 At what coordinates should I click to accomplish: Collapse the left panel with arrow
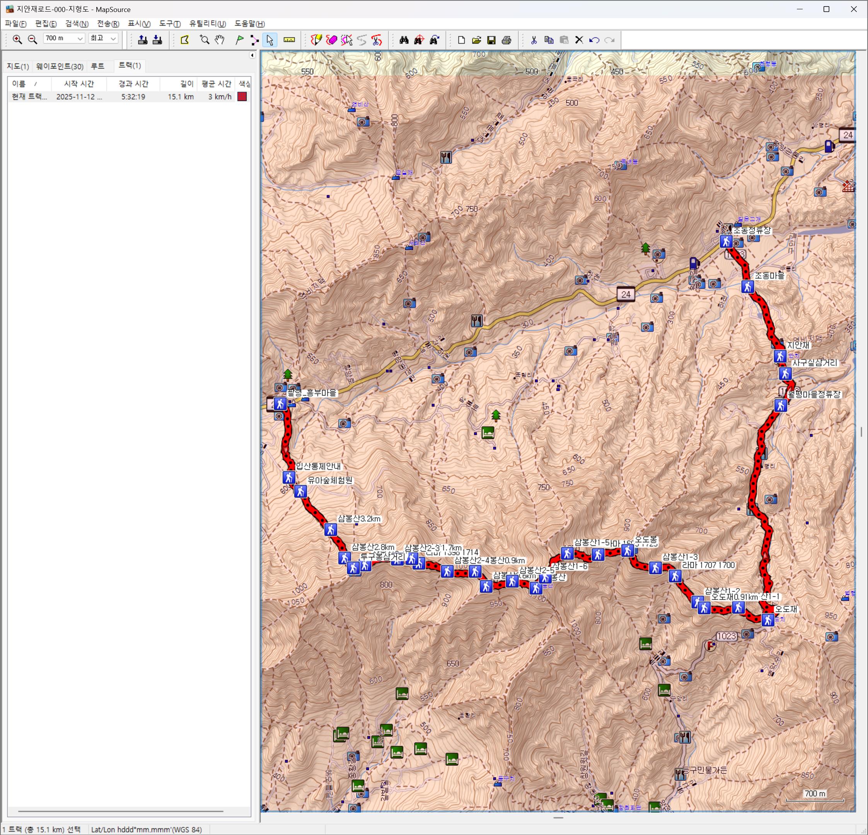[252, 55]
